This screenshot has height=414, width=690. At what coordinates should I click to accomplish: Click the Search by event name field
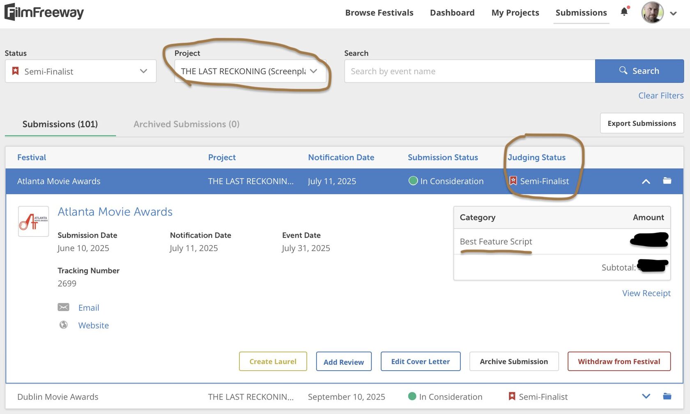tap(469, 71)
